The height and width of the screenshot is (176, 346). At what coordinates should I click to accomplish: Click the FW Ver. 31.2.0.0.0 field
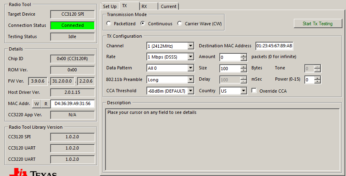[62, 81]
